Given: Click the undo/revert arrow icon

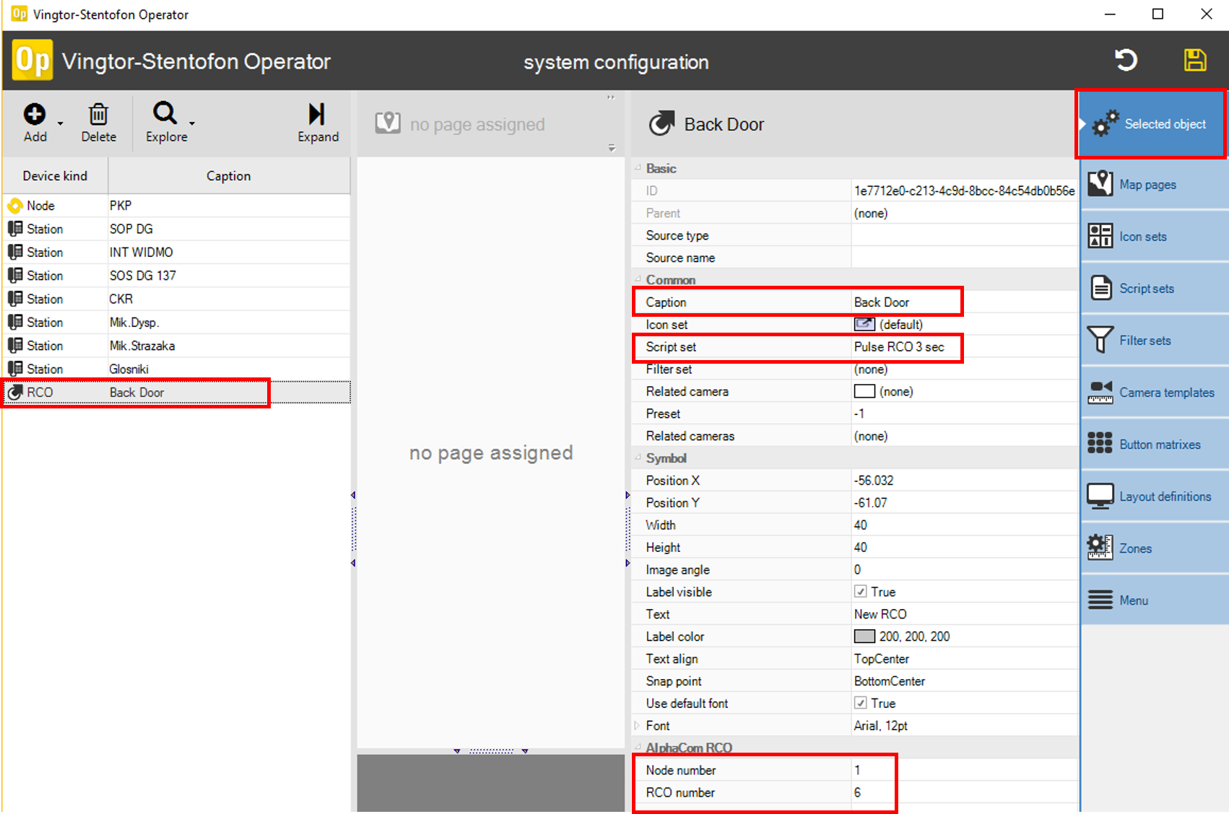Looking at the screenshot, I should (1125, 60).
